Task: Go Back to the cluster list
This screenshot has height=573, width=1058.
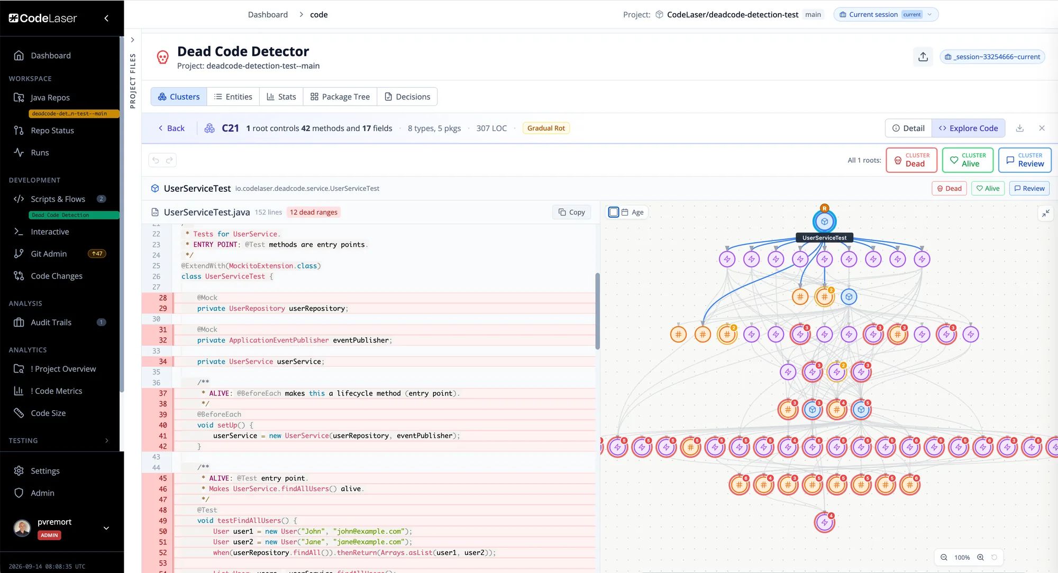Action: pyautogui.click(x=171, y=128)
